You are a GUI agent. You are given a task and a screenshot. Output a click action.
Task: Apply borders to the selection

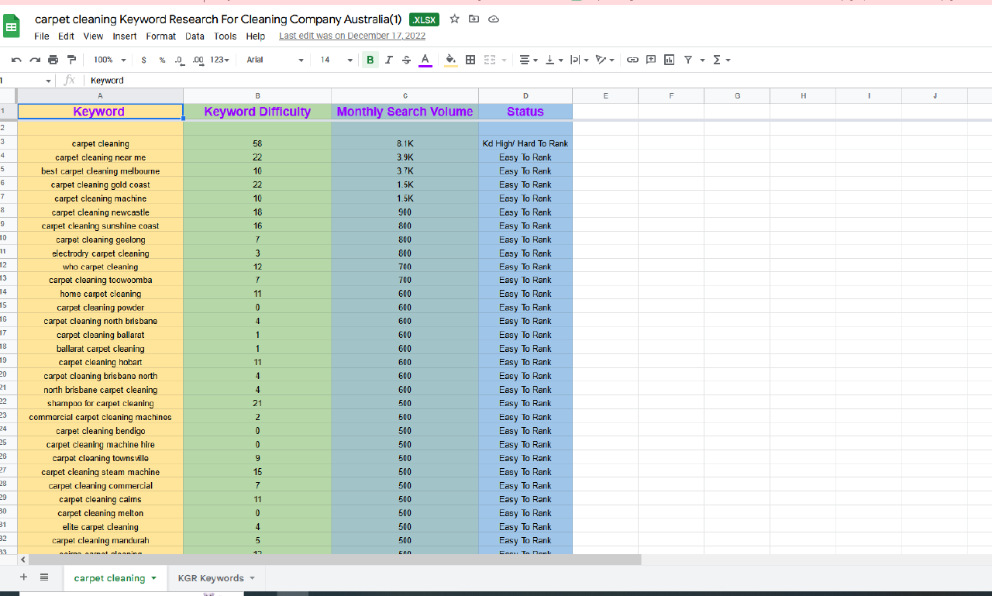coord(470,60)
